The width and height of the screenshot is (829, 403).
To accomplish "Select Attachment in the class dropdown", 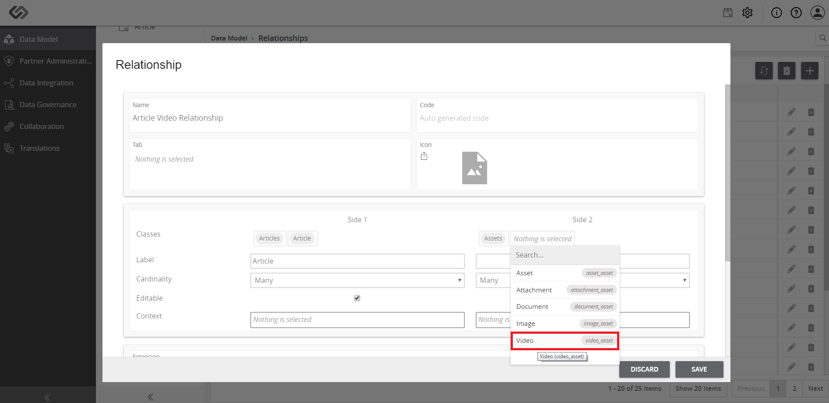I will 565,290.
